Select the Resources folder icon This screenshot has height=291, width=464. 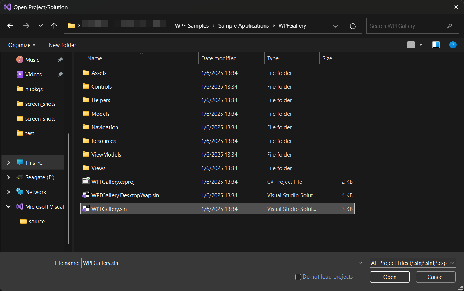click(86, 141)
